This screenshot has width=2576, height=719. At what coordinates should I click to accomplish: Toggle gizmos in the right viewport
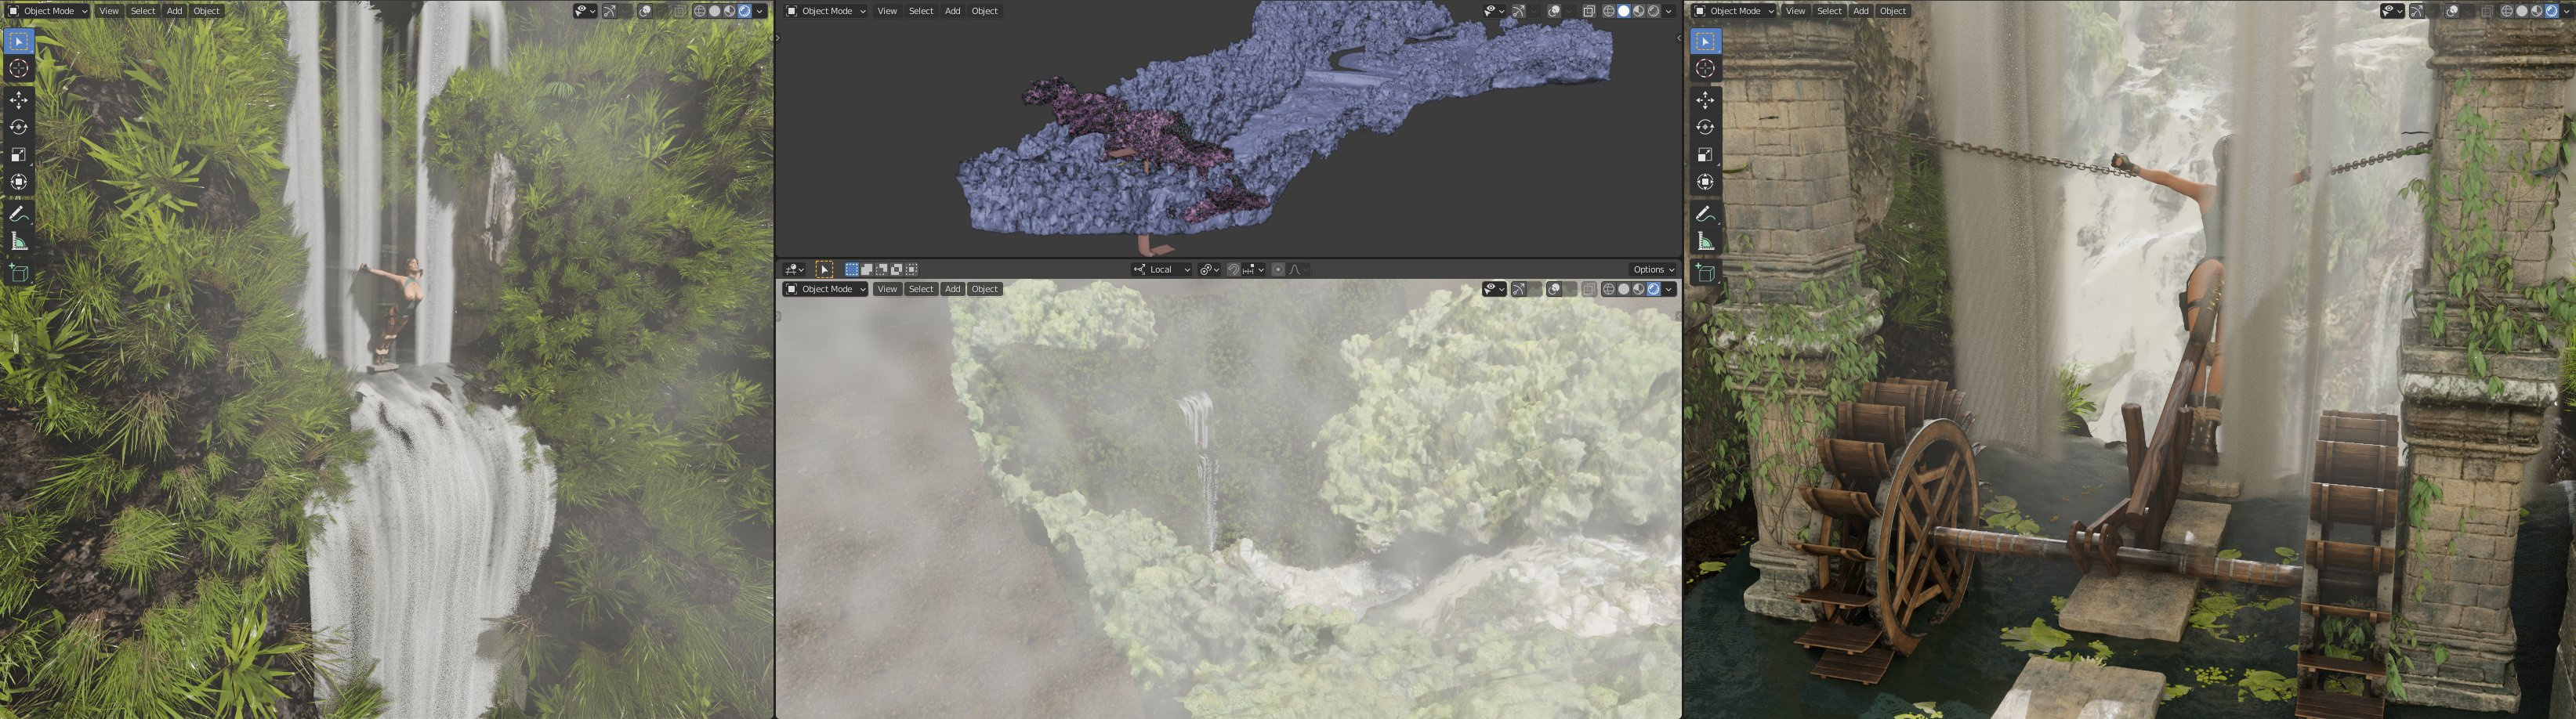click(2418, 11)
